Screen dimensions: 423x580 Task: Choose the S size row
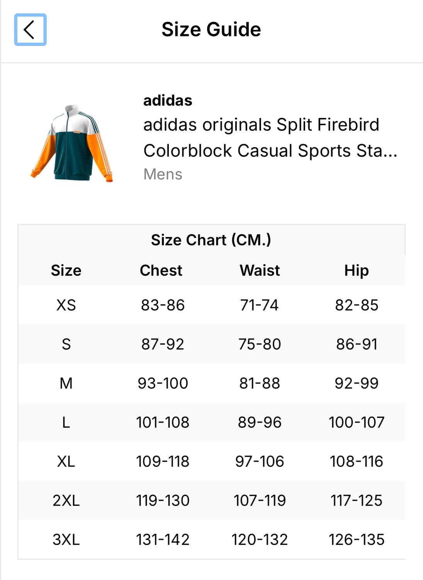(211, 344)
